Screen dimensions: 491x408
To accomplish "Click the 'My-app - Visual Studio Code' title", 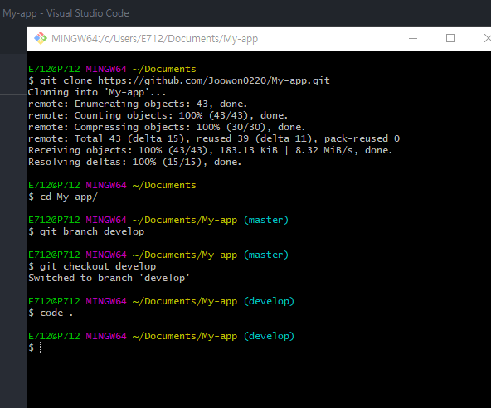I will pyautogui.click(x=66, y=13).
